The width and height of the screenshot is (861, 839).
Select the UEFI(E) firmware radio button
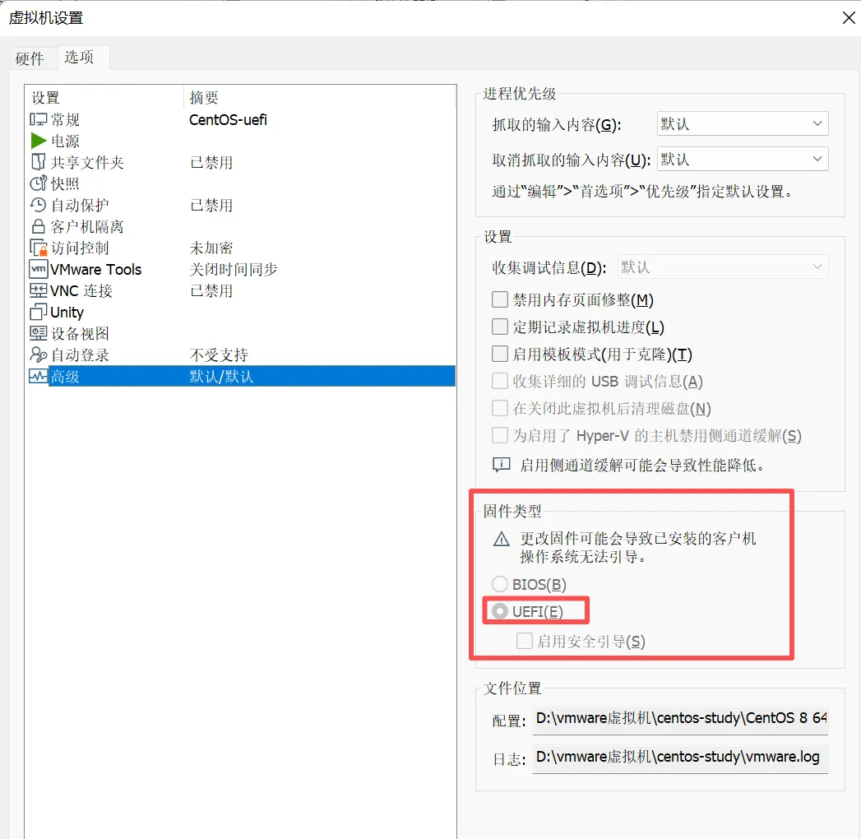tap(500, 611)
